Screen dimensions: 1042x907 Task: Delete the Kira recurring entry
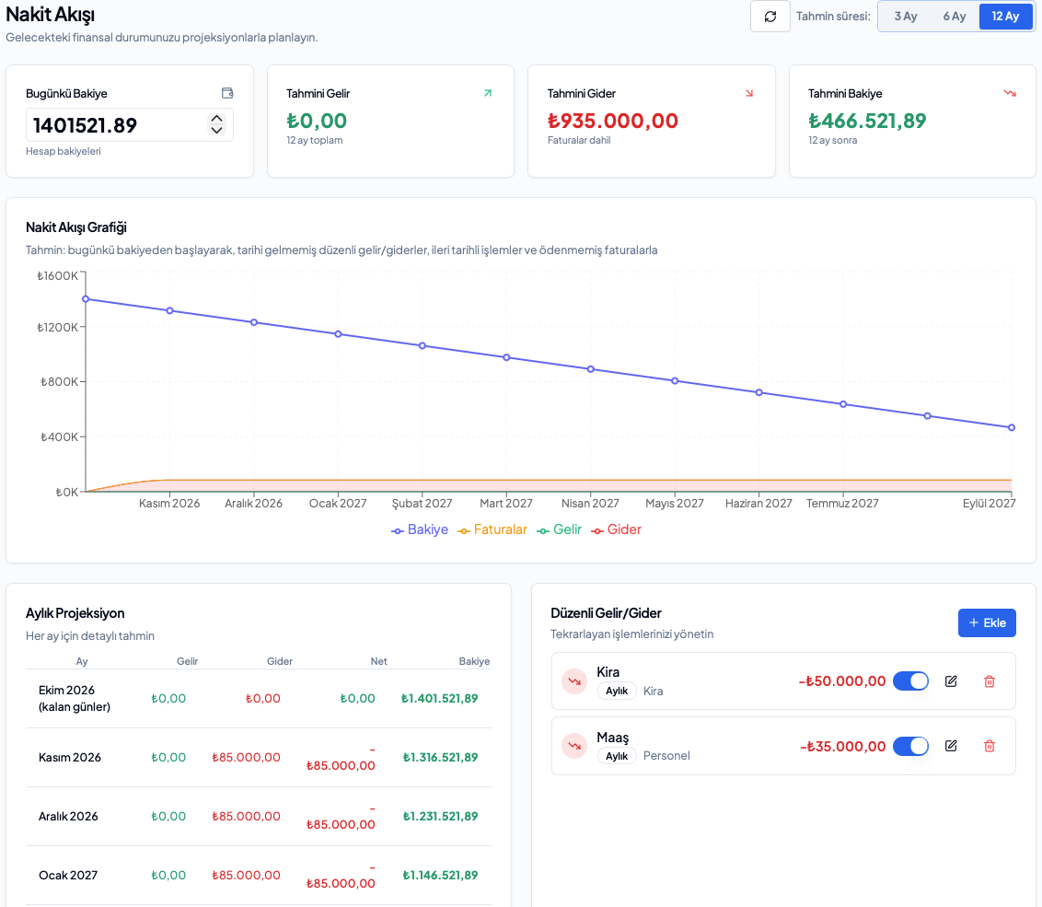coord(990,680)
